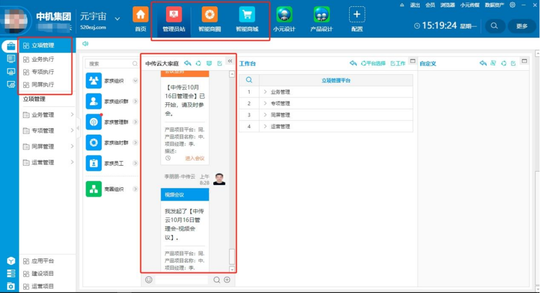Click the chart icon in left rail
Viewport: 540px width, 293px height.
pos(11,72)
